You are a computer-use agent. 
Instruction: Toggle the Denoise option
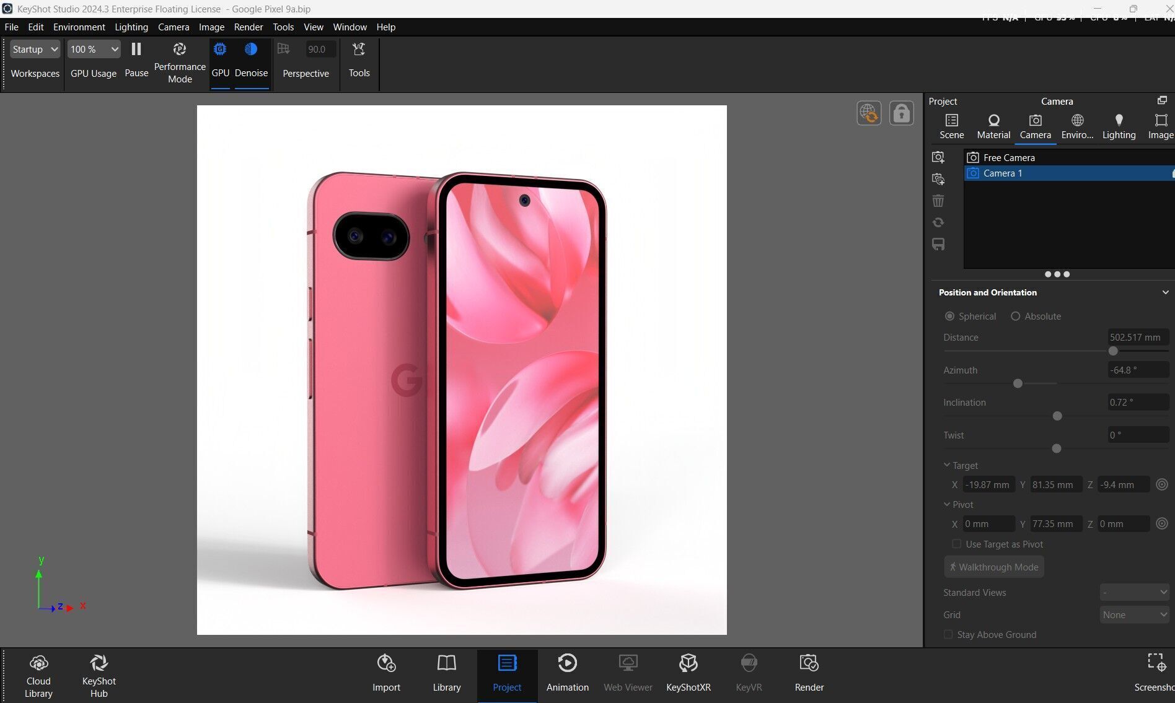(x=251, y=50)
